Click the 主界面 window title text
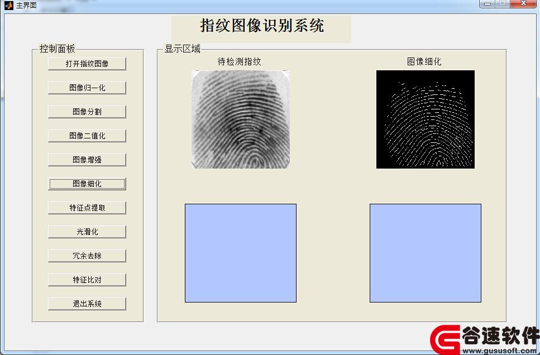The image size is (540, 355). [26, 5]
